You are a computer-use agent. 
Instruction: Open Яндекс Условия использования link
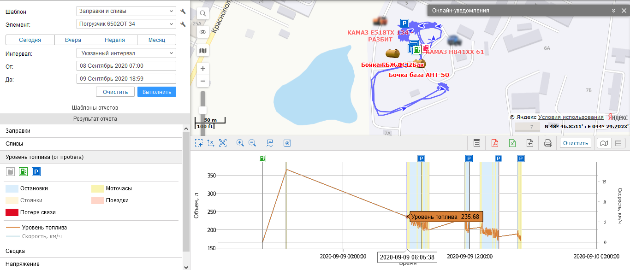point(571,117)
